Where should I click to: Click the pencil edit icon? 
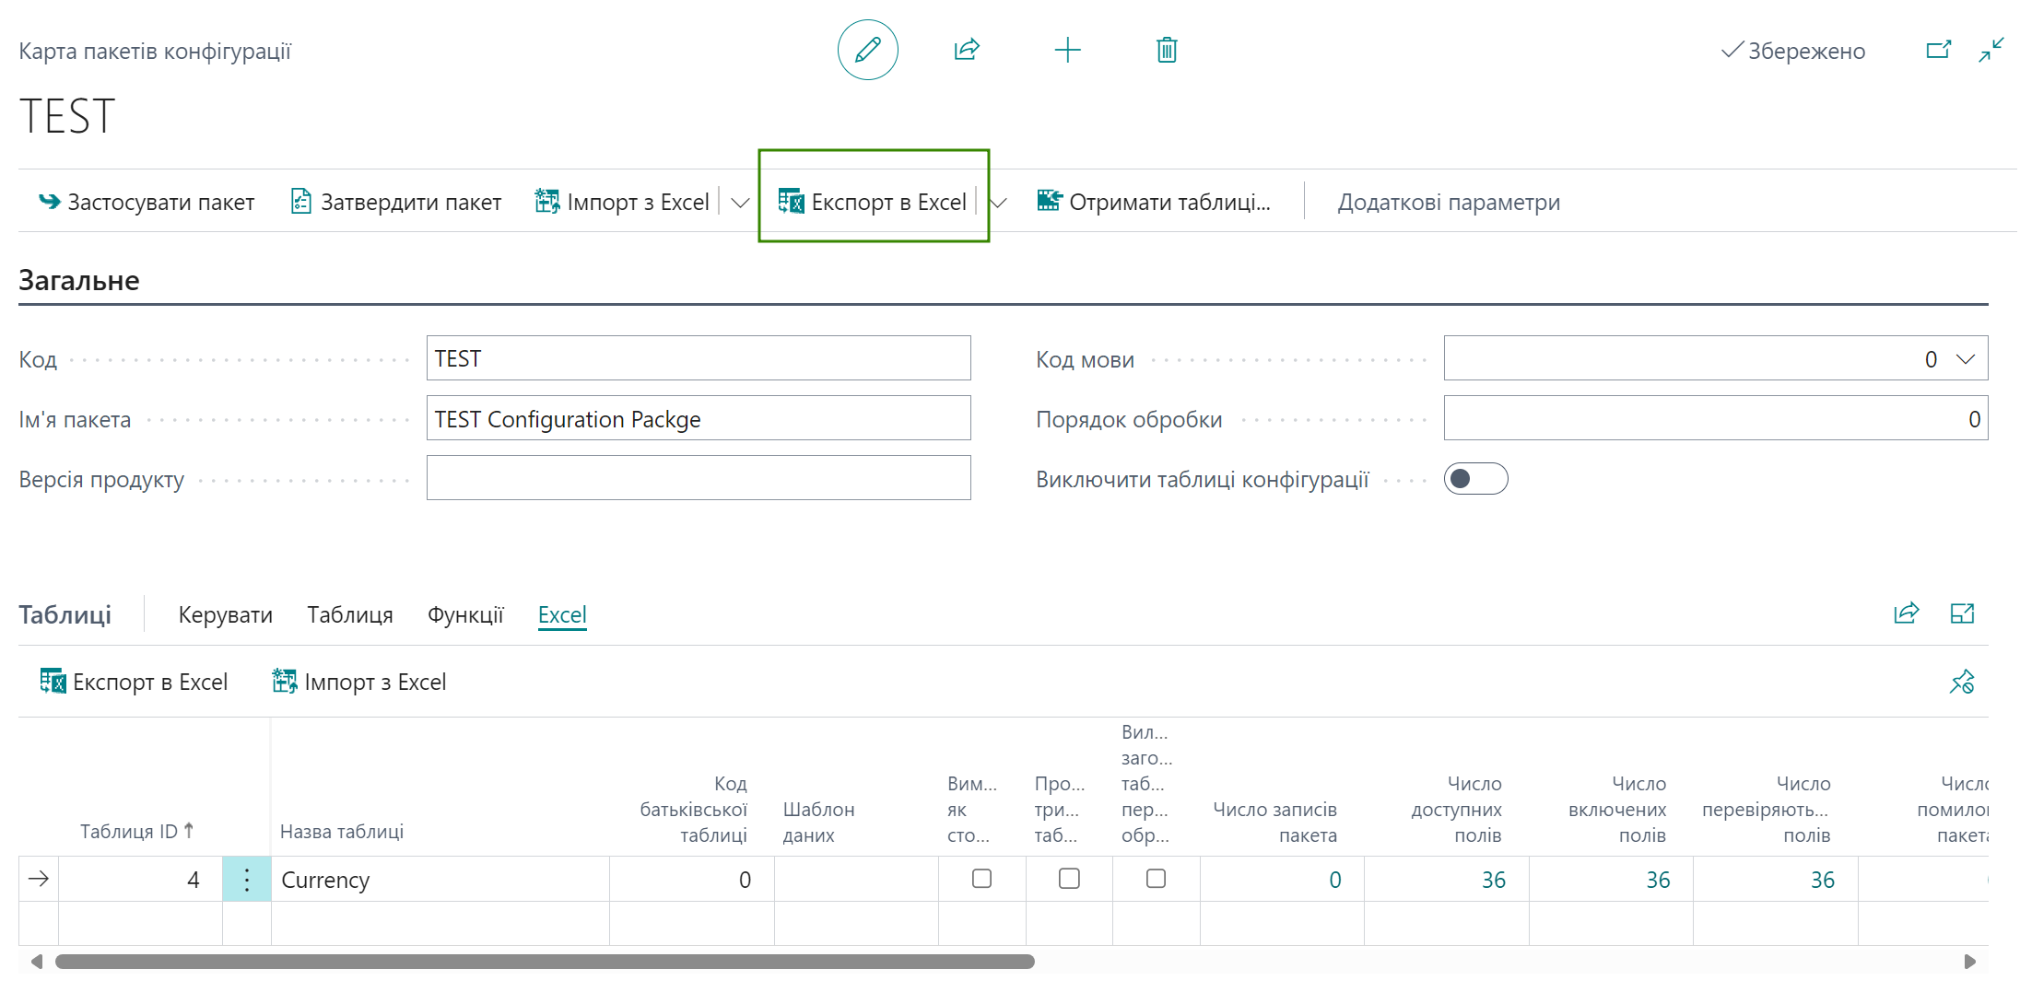click(x=867, y=50)
